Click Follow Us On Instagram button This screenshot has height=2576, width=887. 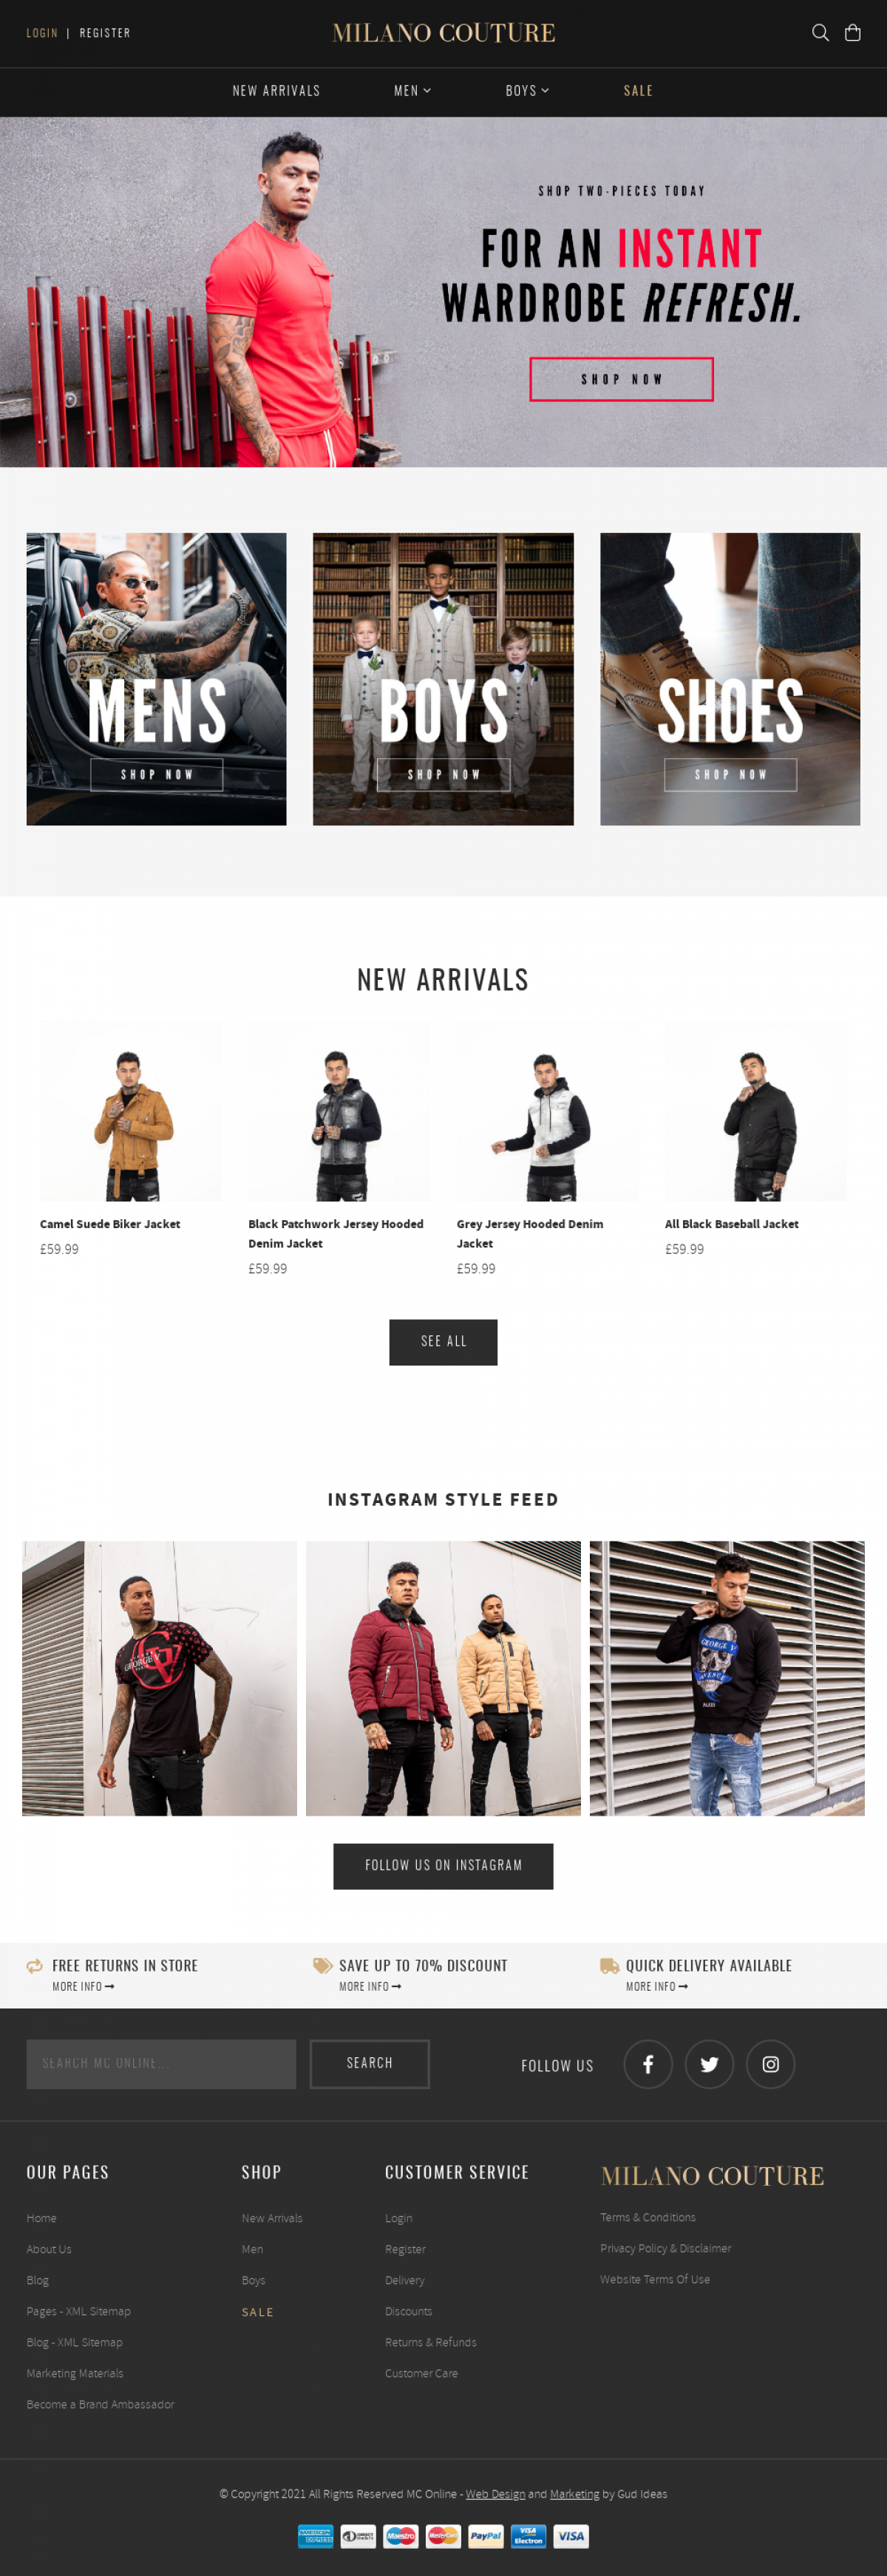[443, 1866]
